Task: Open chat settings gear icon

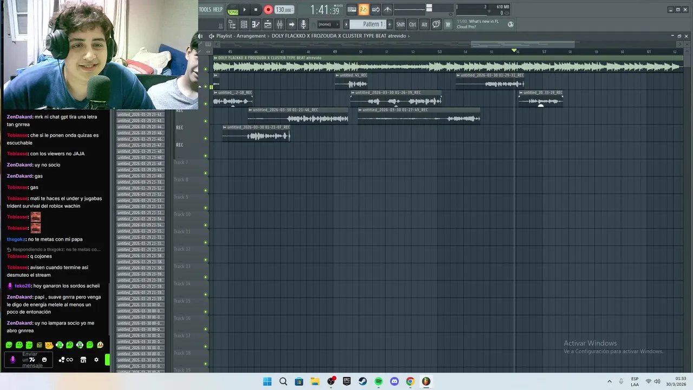Action: point(96,360)
